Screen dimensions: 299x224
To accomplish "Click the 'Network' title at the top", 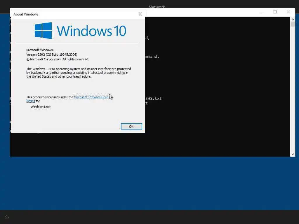I will (157, 7).
